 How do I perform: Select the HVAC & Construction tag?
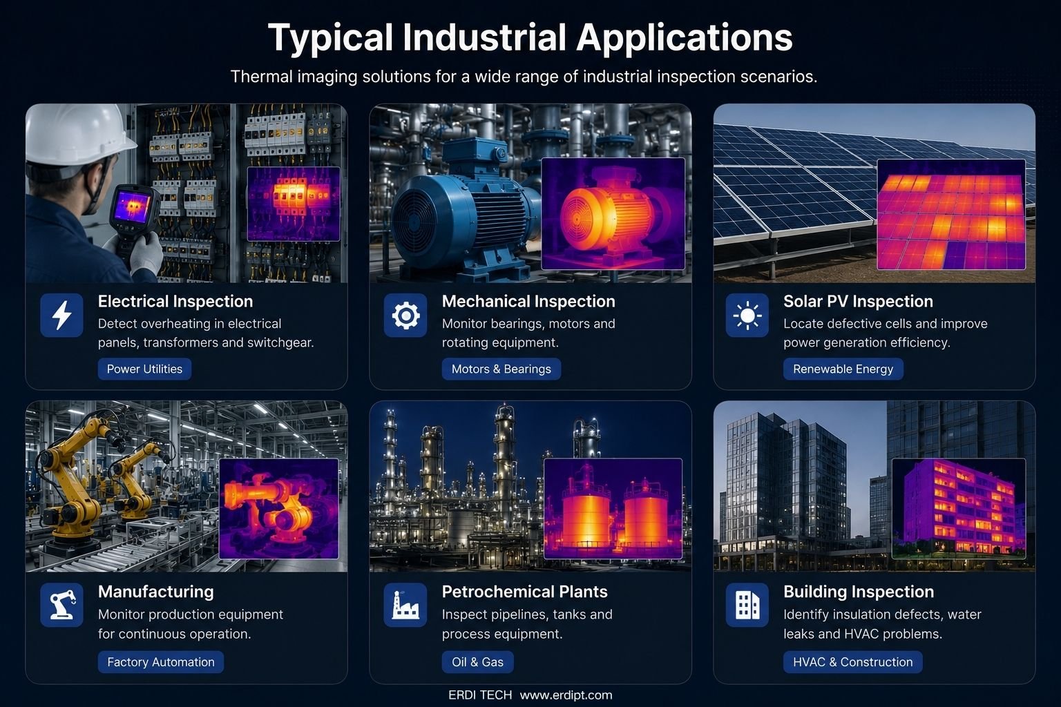pyautogui.click(x=853, y=662)
